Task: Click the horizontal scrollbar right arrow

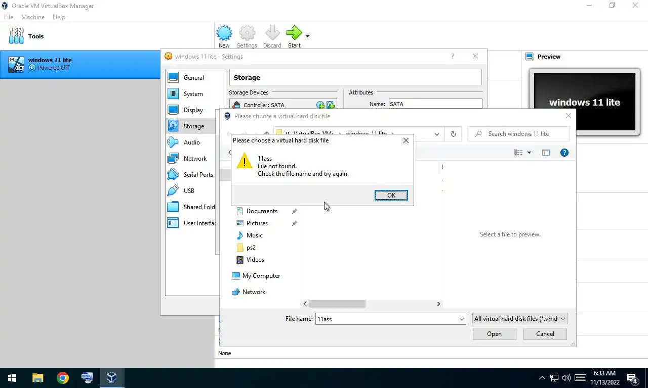Action: pyautogui.click(x=438, y=304)
